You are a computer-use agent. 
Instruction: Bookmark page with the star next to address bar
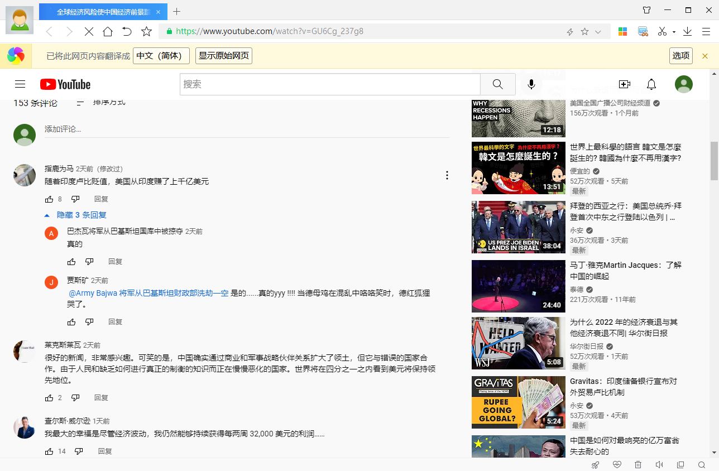[146, 31]
